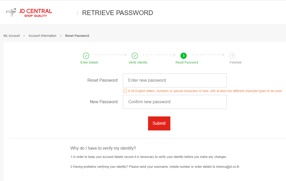Focus the Enter new password field

pos(175,80)
